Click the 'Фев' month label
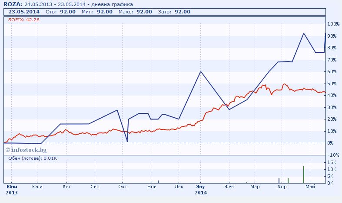Viewport: 342px width, 203px height. coord(229,187)
